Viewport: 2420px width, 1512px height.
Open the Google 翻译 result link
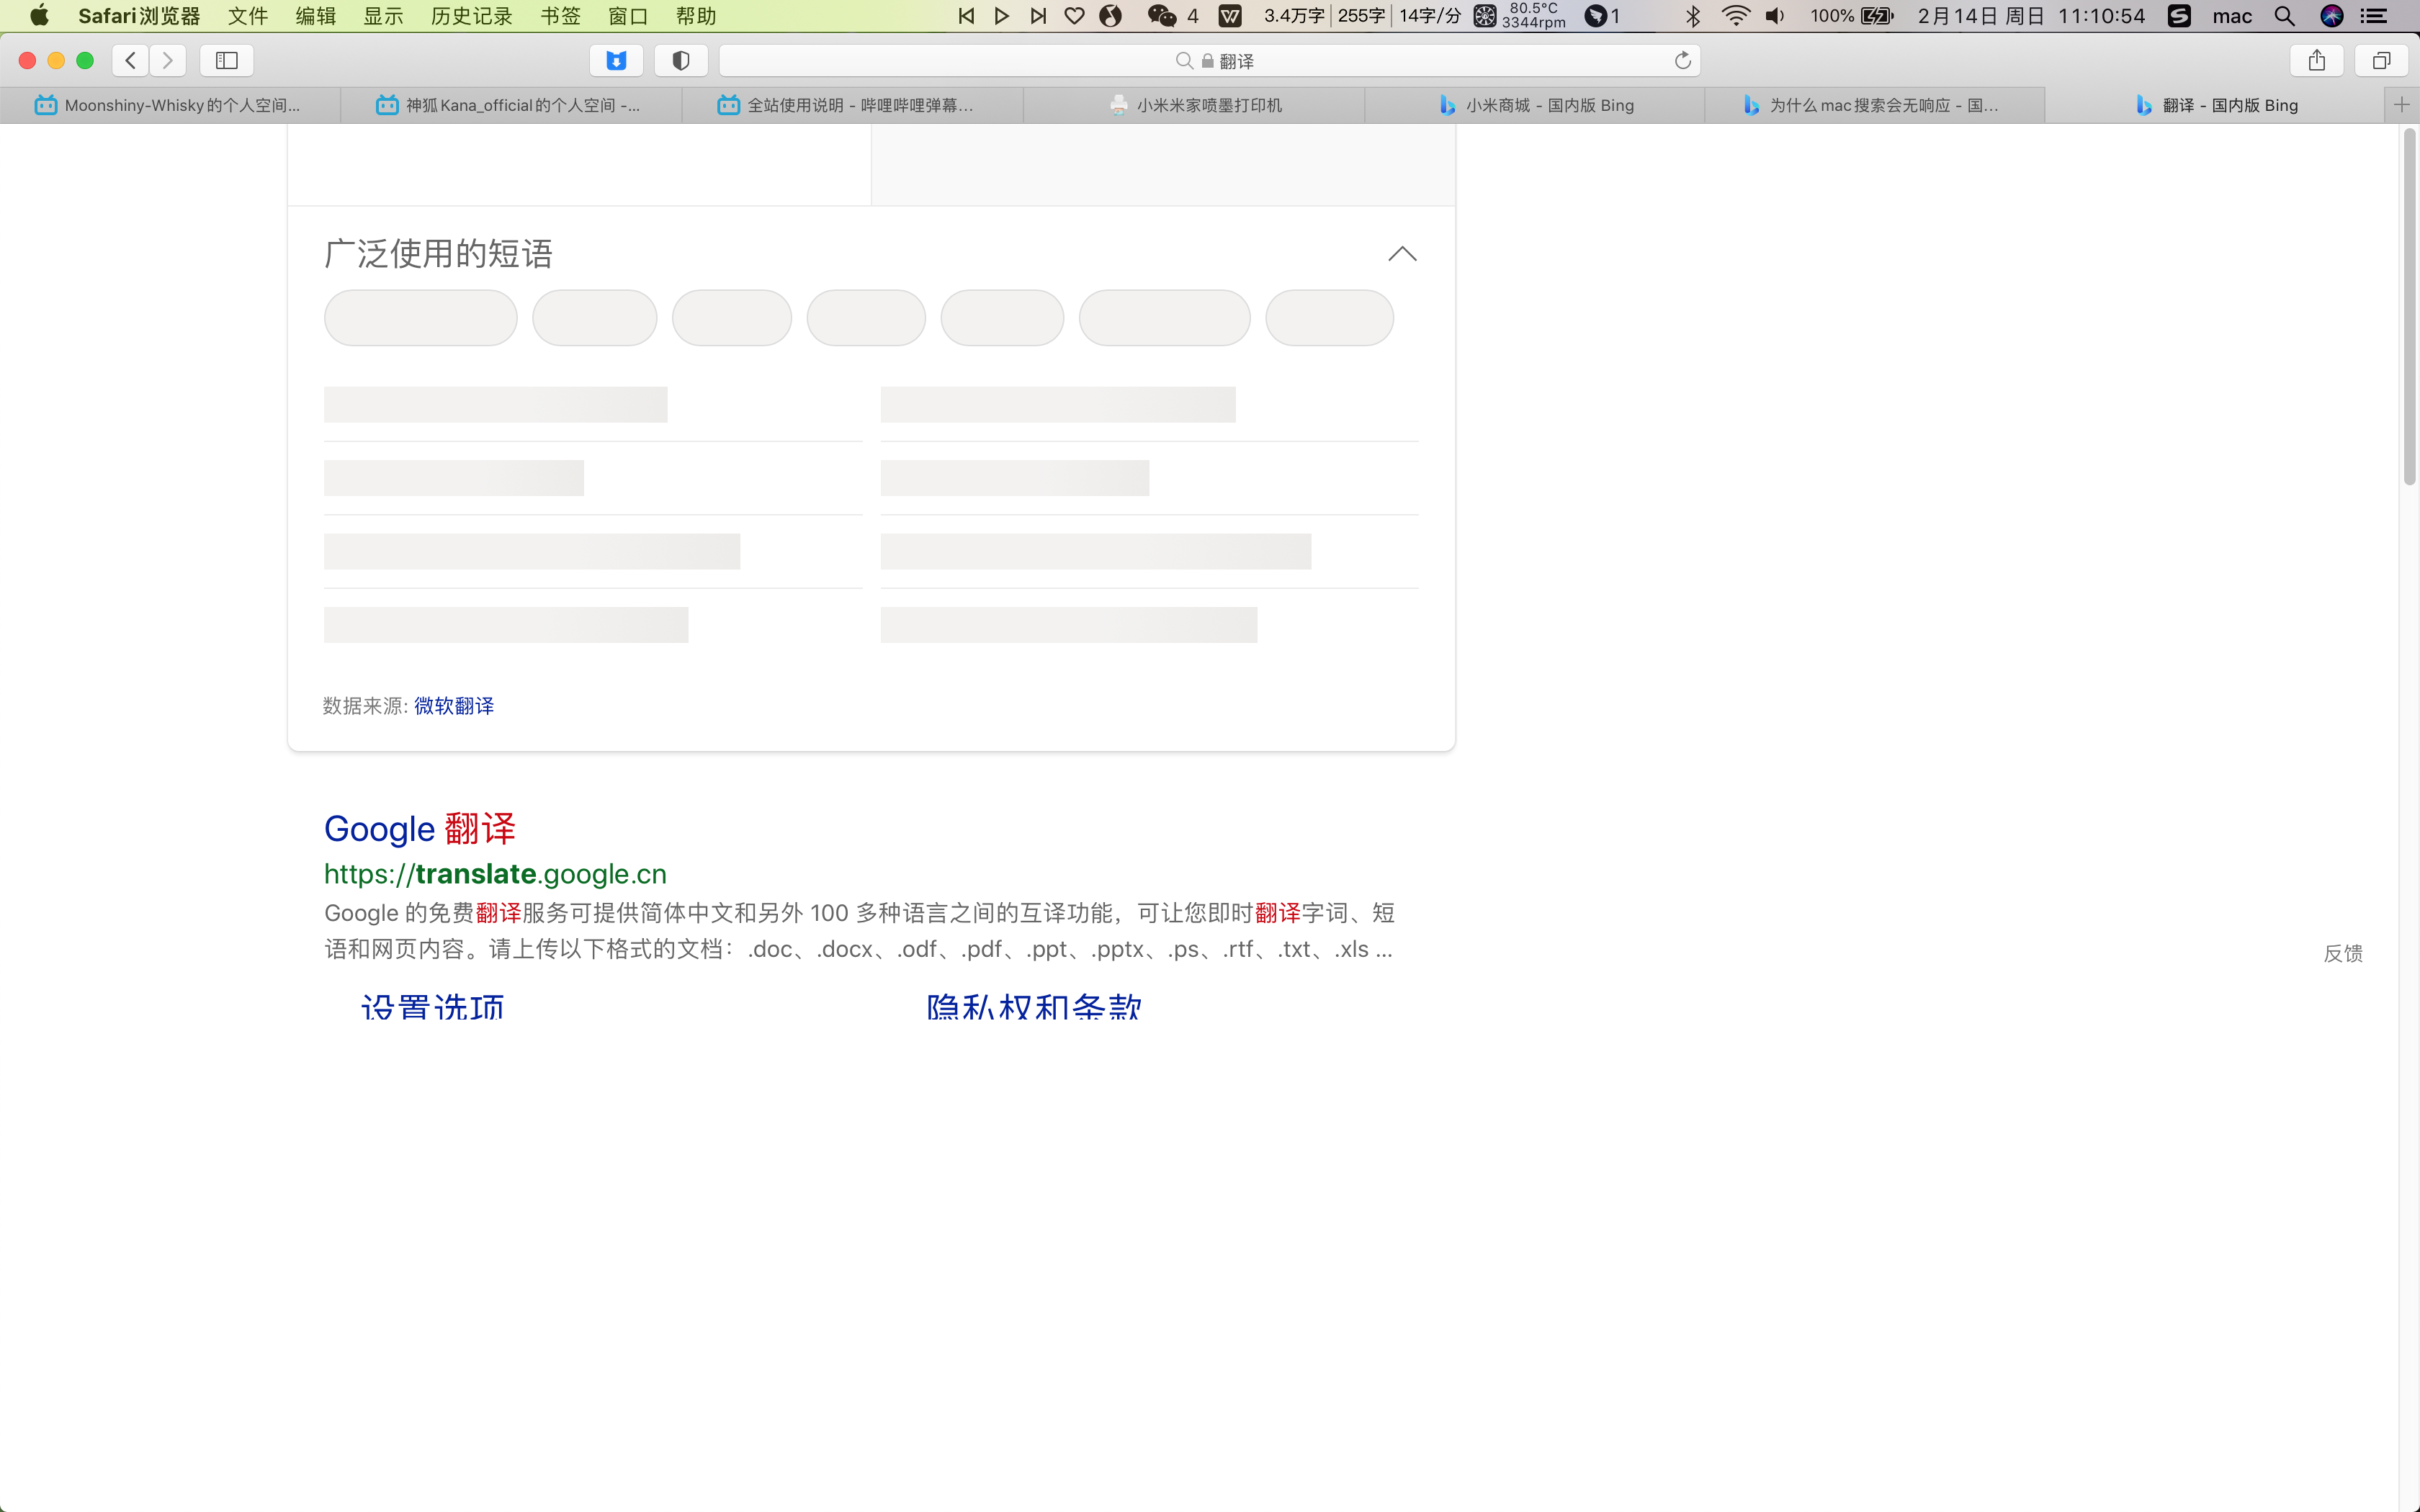420,828
